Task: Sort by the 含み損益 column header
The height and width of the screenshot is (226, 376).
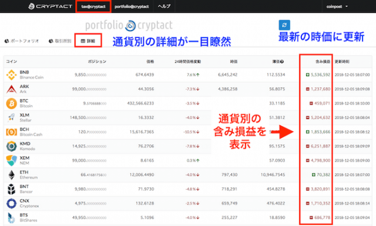Action: pyautogui.click(x=323, y=62)
